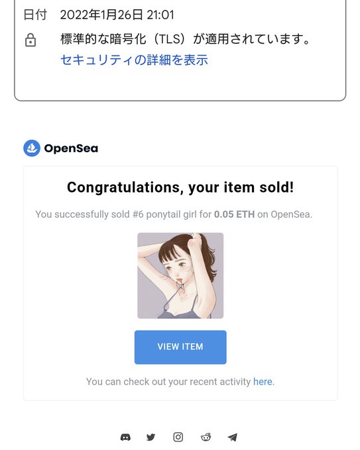Screen dimensions: 360x450
Task: Click the VIEW ITEM button
Action: [180, 347]
